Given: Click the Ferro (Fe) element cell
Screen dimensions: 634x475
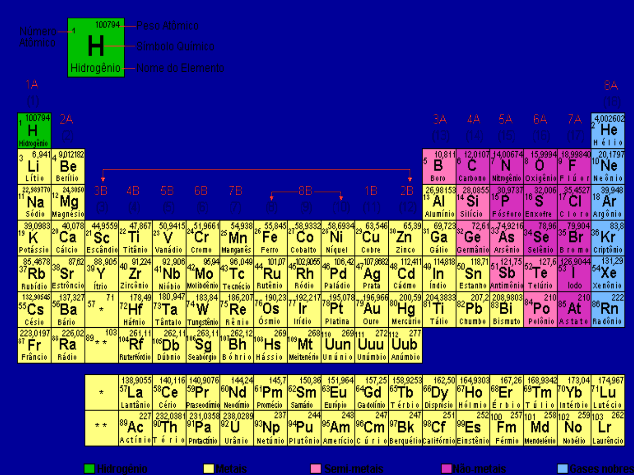Looking at the screenshot, I should pos(270,238).
